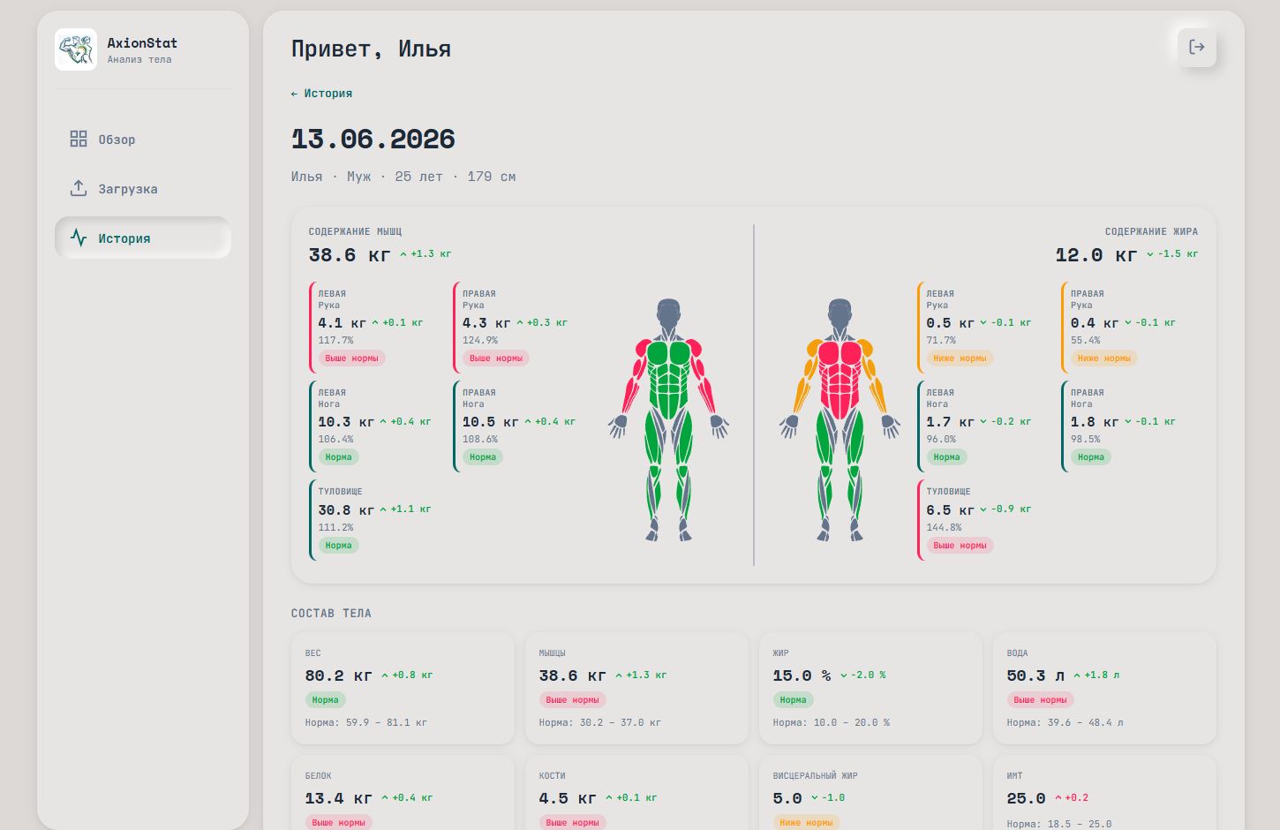Viewport: 1280px width, 830px height.
Task: Click Норма: 30.2 – 37.0 кг text
Action: point(600,722)
